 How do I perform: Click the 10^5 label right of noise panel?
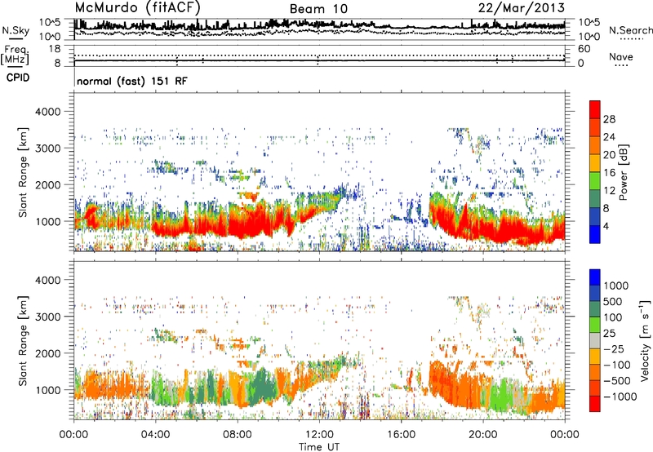pyautogui.click(x=589, y=22)
